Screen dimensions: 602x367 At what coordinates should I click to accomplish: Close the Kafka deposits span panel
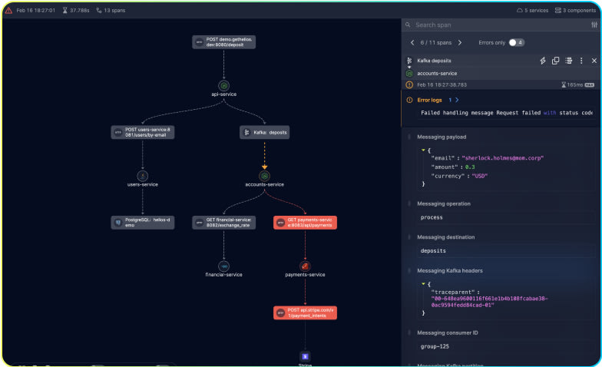(x=594, y=61)
